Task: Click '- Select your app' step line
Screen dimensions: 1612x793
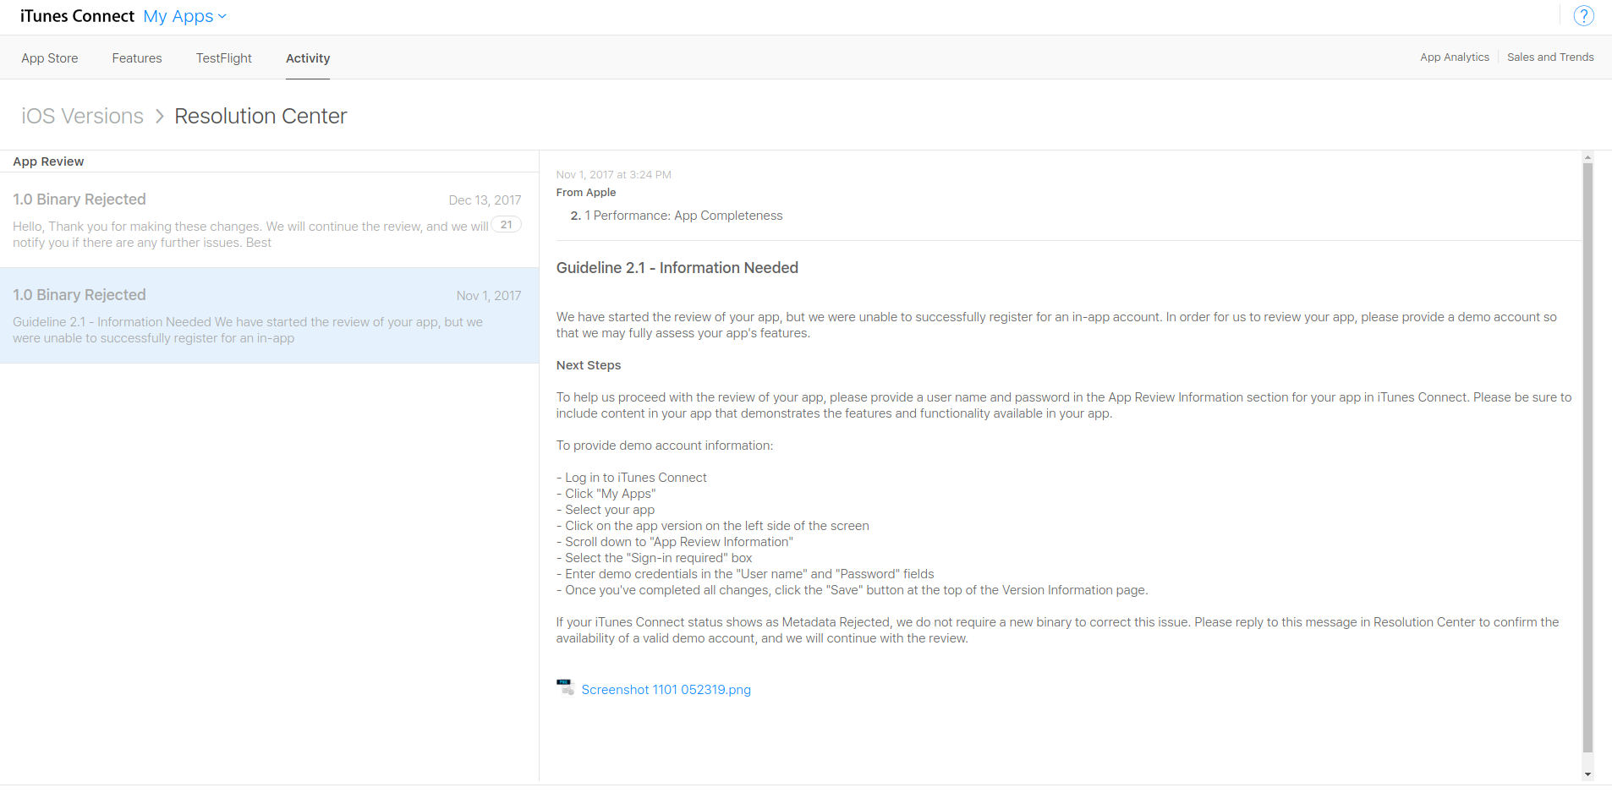Action: pos(606,510)
